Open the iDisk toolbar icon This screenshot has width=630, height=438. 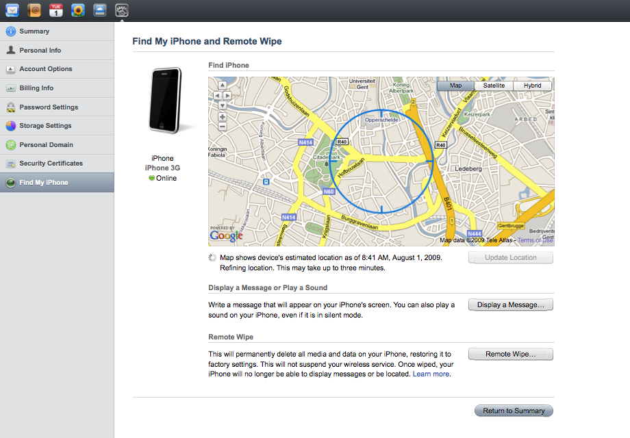(99, 10)
